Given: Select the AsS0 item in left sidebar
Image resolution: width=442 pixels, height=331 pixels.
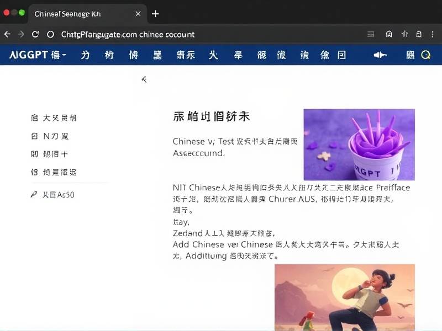Looking at the screenshot, I should click(59, 194).
